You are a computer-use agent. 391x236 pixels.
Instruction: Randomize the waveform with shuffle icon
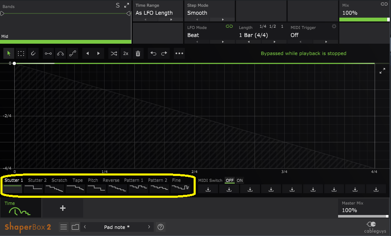[114, 53]
